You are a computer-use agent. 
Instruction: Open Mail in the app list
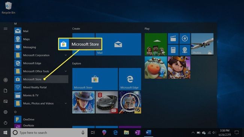[x=41, y=31]
